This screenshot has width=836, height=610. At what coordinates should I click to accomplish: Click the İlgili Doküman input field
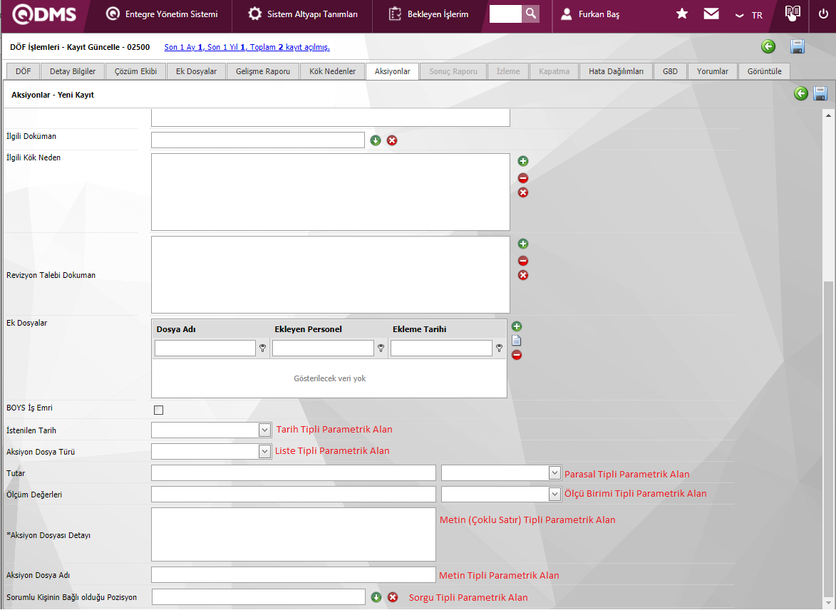pos(258,140)
